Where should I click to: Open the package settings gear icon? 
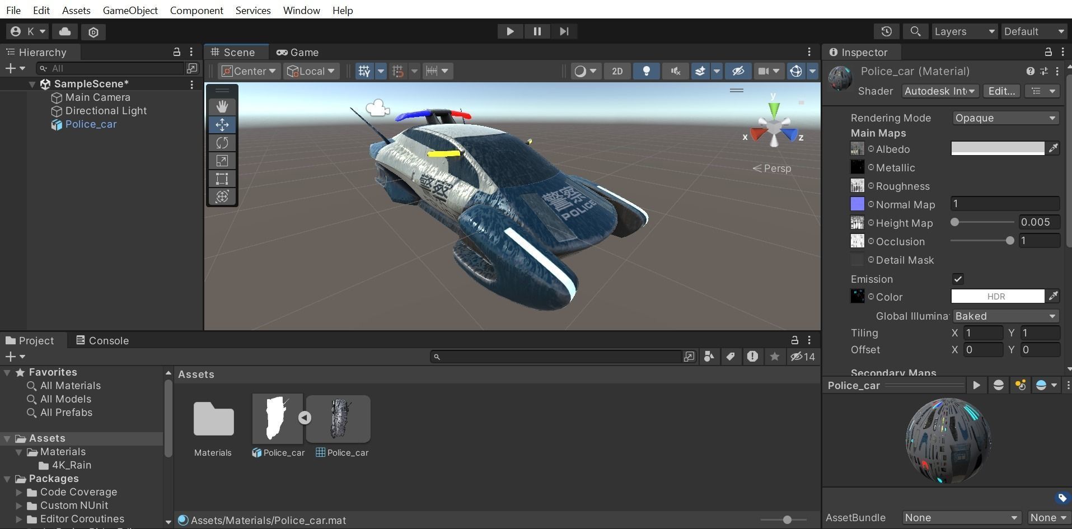click(x=93, y=32)
